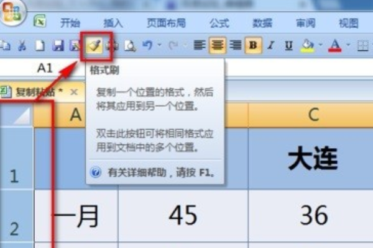Close the 复制粘贴 workbook tab

pos(74,92)
